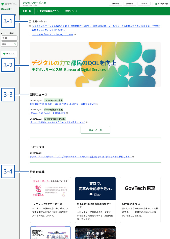The height and width of the screenshot is (239, 170).
Task: Click the 採用情報 header button
Action: click(130, 4)
